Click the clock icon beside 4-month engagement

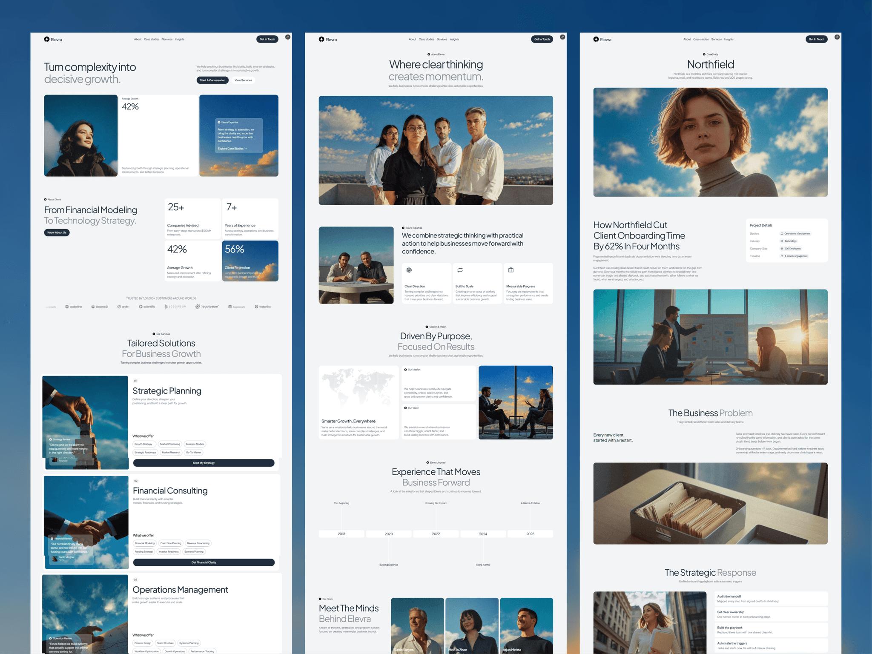point(782,256)
